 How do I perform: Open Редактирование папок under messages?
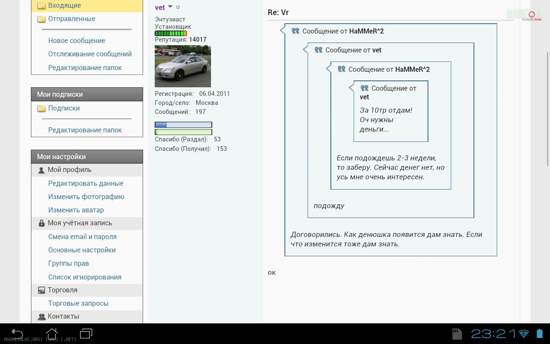tap(85, 68)
